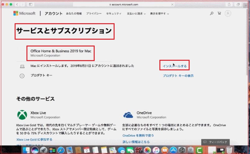Click the その他のサービス heading

[35, 99]
